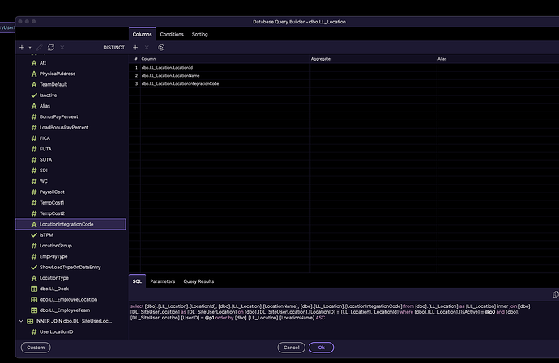Click the Alias cell for LocationName row
Viewport: 559px width, 363px height.
pos(497,75)
